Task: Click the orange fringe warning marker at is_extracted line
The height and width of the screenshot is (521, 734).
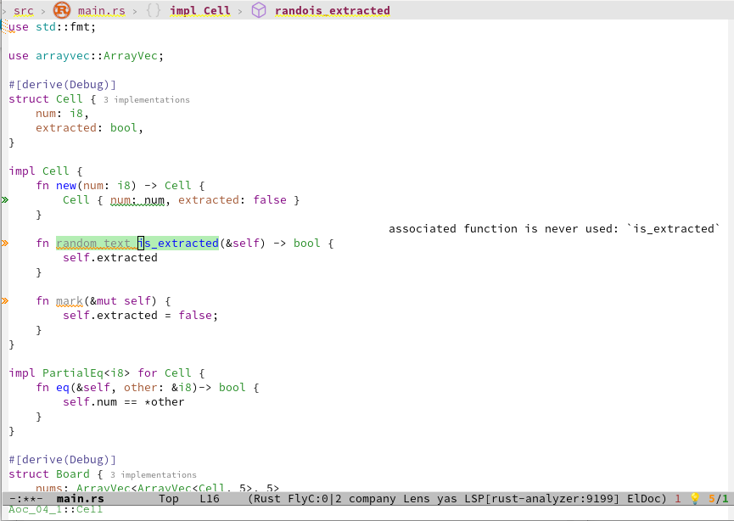Action: (x=5, y=243)
